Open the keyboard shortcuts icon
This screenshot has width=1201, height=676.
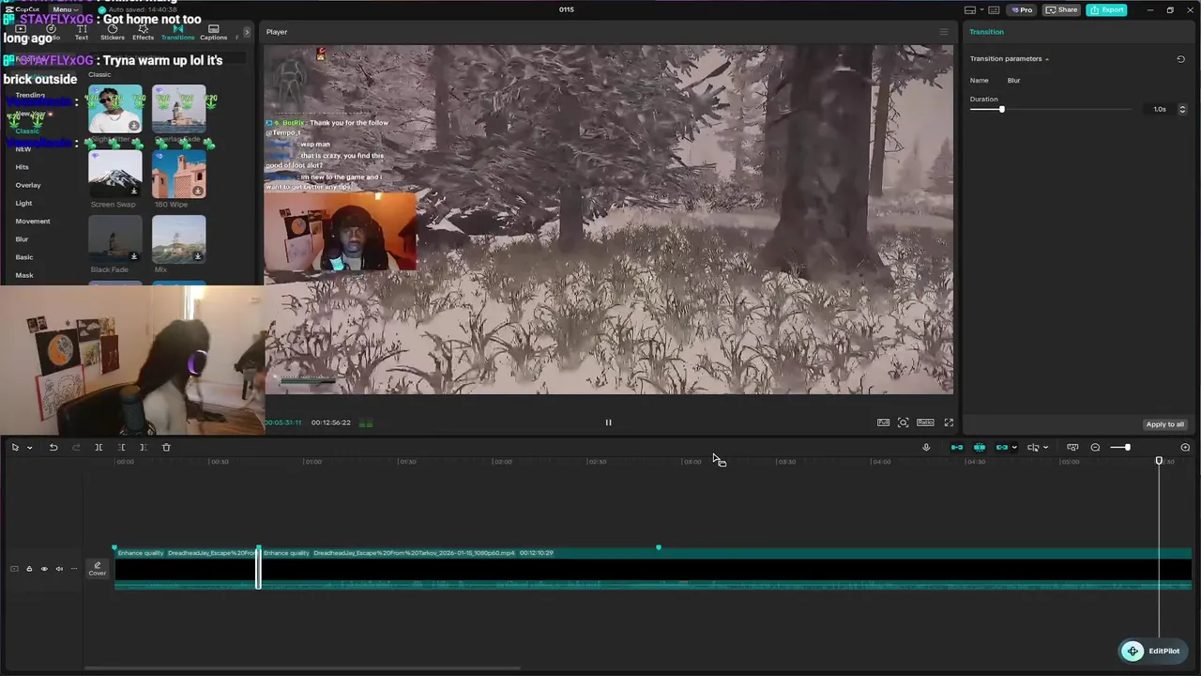click(x=994, y=9)
